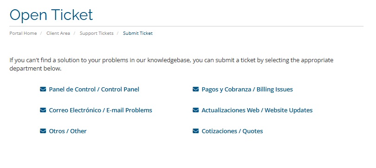Screen dimensions: 376x168
Task: Select Actualizaciones Web / Website Updates department
Action: click(x=257, y=110)
